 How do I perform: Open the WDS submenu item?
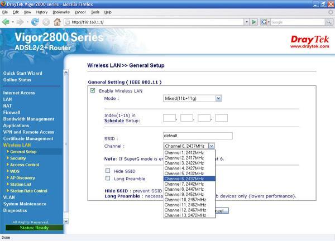[x=15, y=171]
